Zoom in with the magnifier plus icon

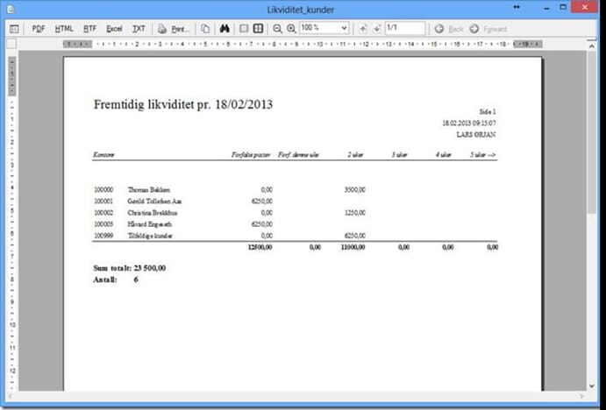pyautogui.click(x=291, y=28)
